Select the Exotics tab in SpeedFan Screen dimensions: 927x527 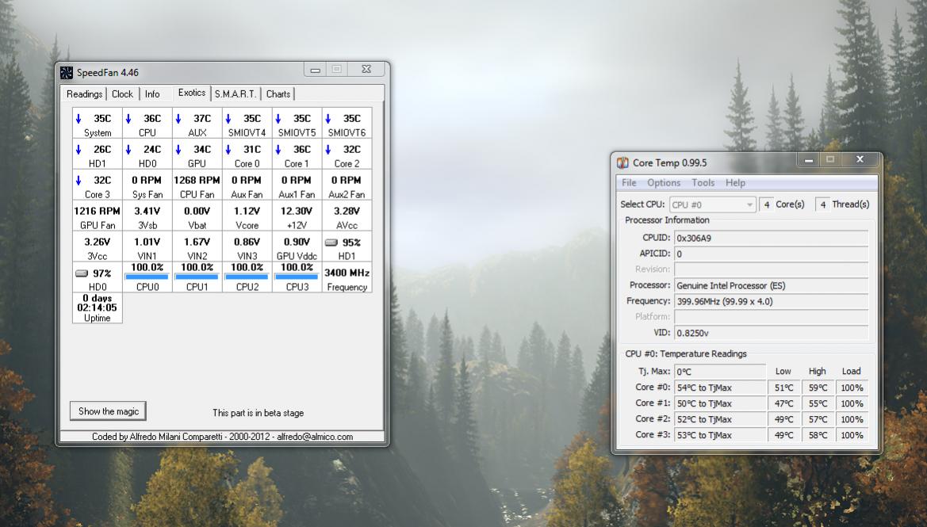[x=192, y=93]
